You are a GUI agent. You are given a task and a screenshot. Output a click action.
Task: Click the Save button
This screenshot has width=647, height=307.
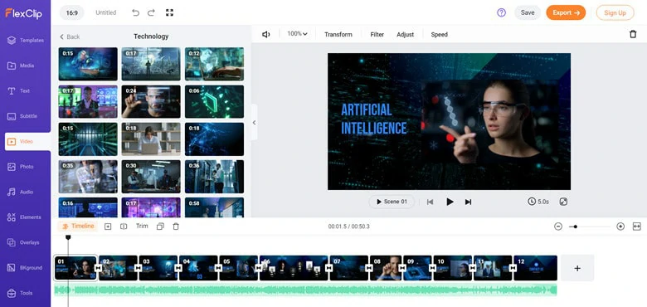(528, 12)
